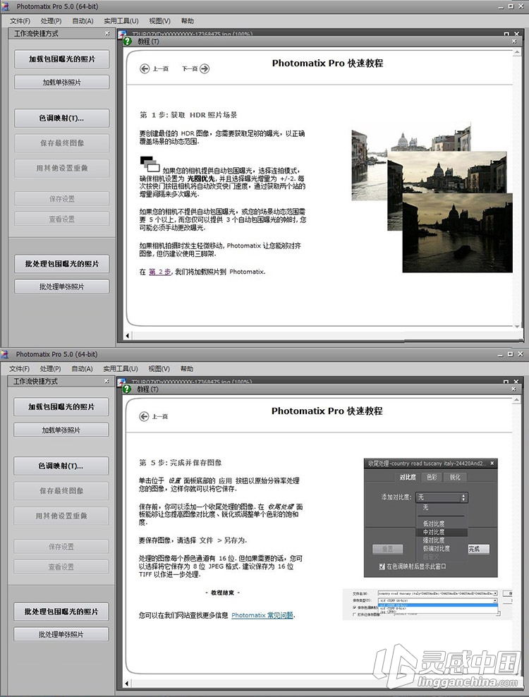This screenshot has height=697, width=529.
Task: Open 文件(F) menu in the Step 5 window
Action: click(x=20, y=368)
